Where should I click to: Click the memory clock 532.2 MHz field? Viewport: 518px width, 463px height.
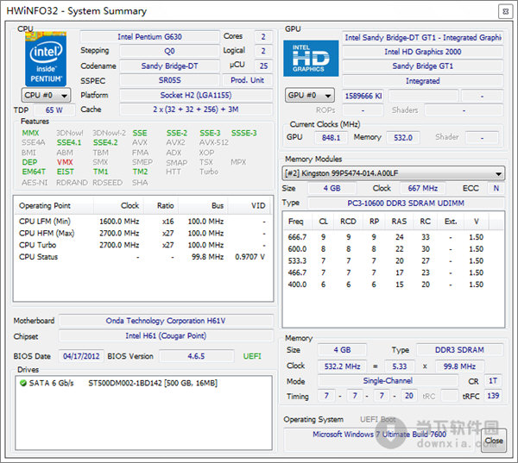(x=342, y=366)
